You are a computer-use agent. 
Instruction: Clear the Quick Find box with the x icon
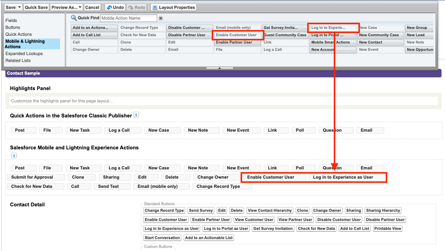(161, 18)
